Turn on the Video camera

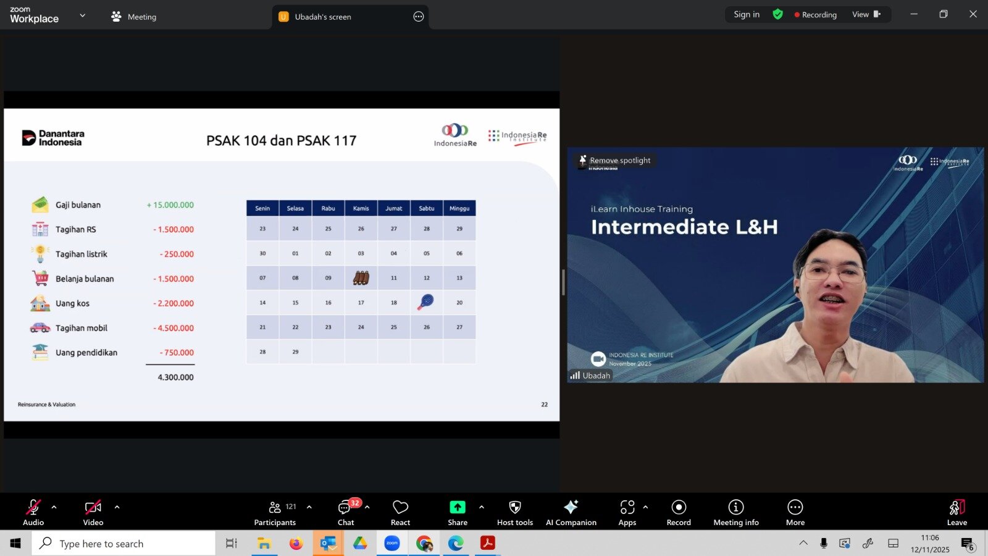pos(93,513)
